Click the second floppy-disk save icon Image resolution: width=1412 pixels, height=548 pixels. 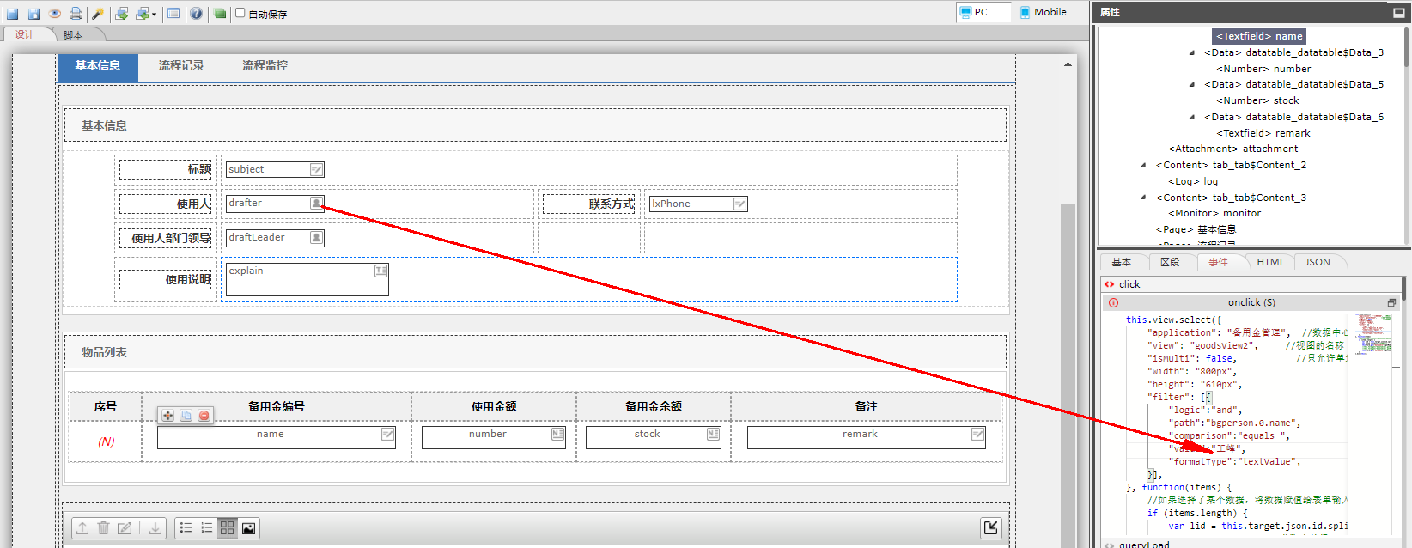[33, 13]
